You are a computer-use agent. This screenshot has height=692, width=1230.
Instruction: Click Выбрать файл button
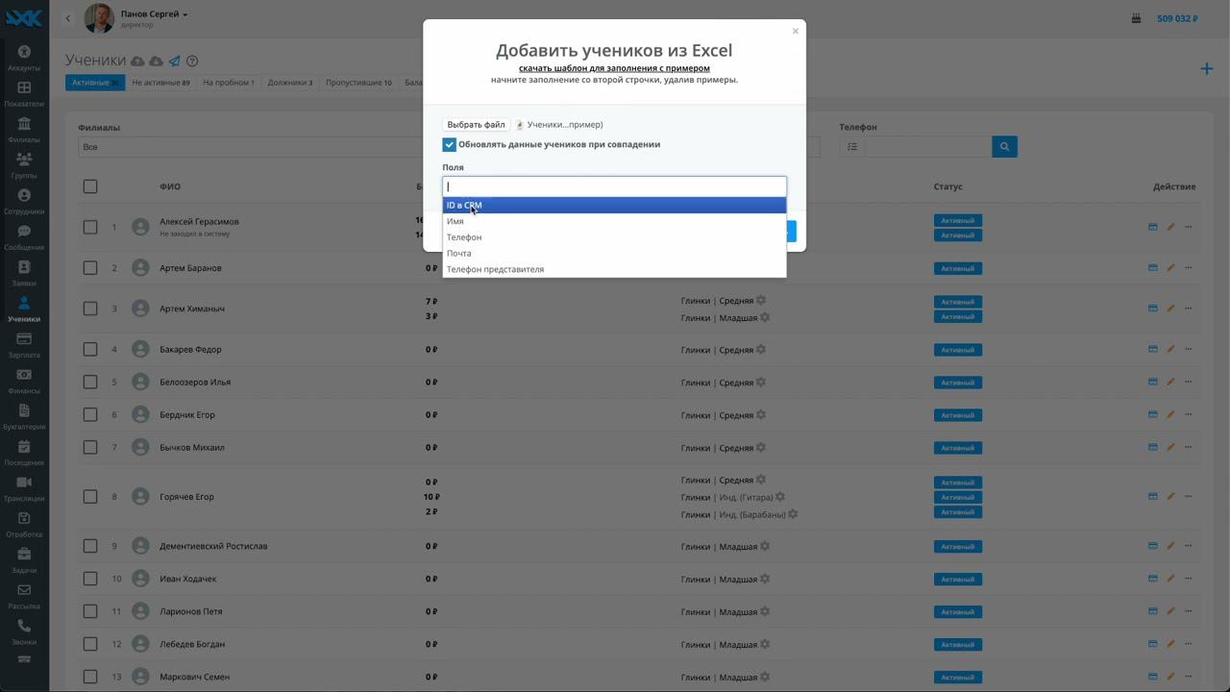(x=476, y=125)
